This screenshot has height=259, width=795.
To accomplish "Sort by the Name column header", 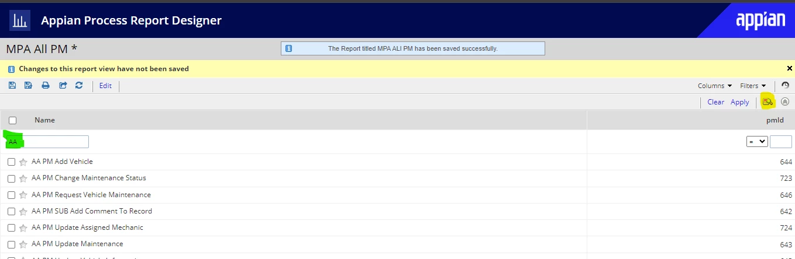I will (44, 120).
